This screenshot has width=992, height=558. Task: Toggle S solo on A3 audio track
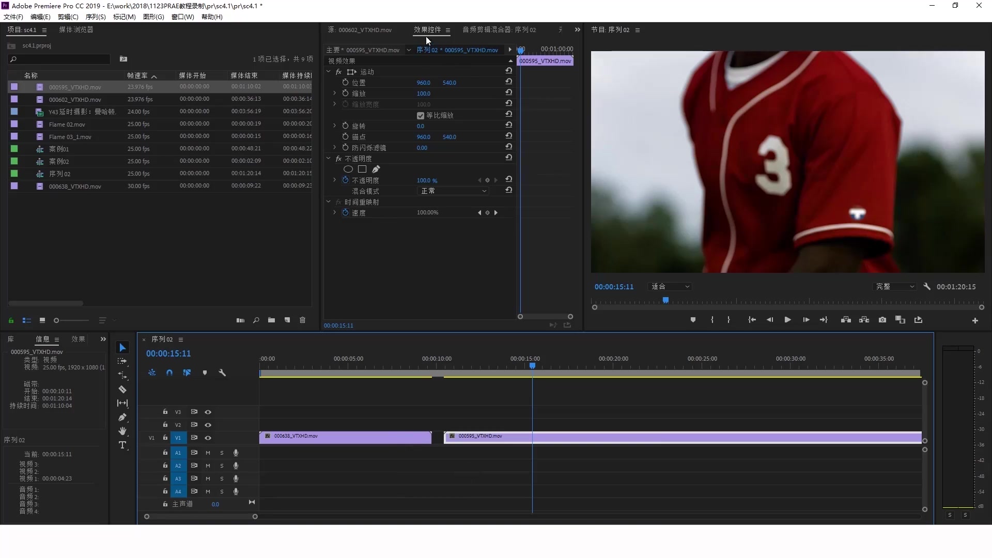222,478
